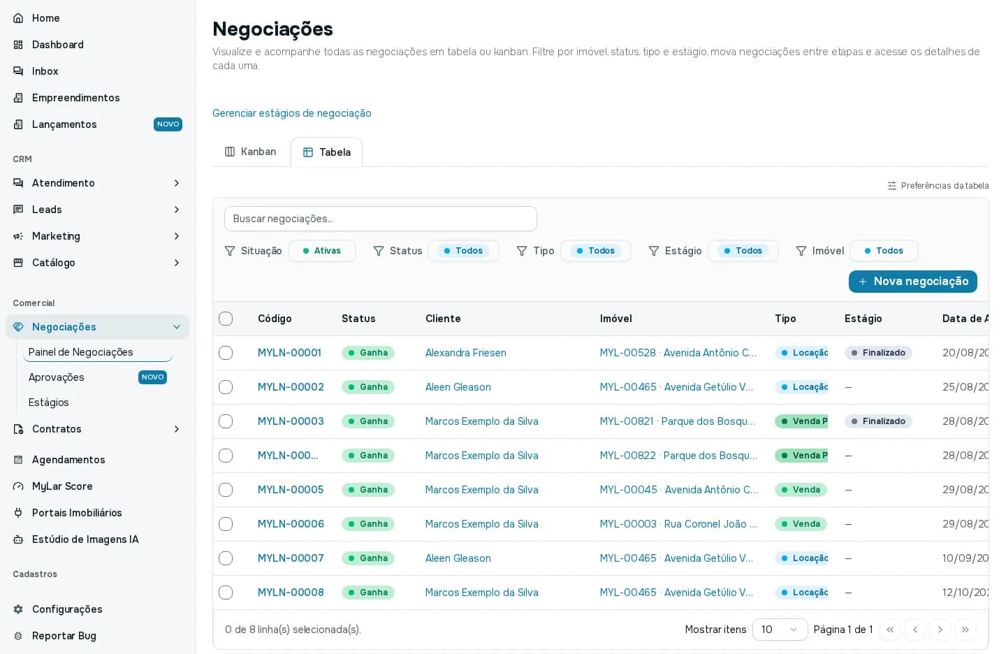Open Gerenciar estágios de negociação link
Viewport: 1006px width, 654px height.
click(x=292, y=113)
